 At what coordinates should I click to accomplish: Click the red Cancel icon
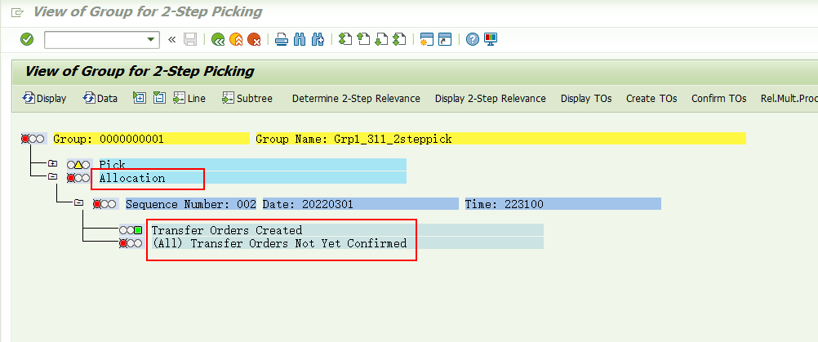pyautogui.click(x=254, y=39)
